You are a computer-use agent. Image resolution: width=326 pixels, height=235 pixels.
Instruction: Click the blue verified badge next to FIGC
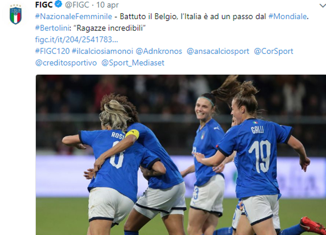(x=58, y=4)
